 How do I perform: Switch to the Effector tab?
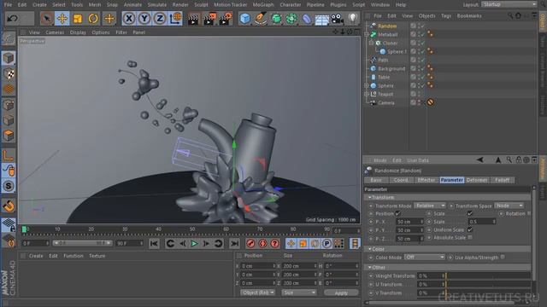(x=426, y=180)
